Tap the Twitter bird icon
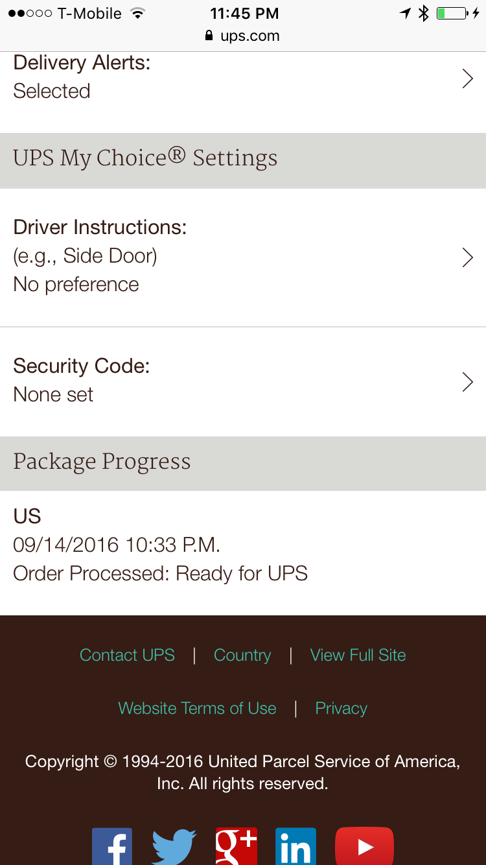 point(174,846)
